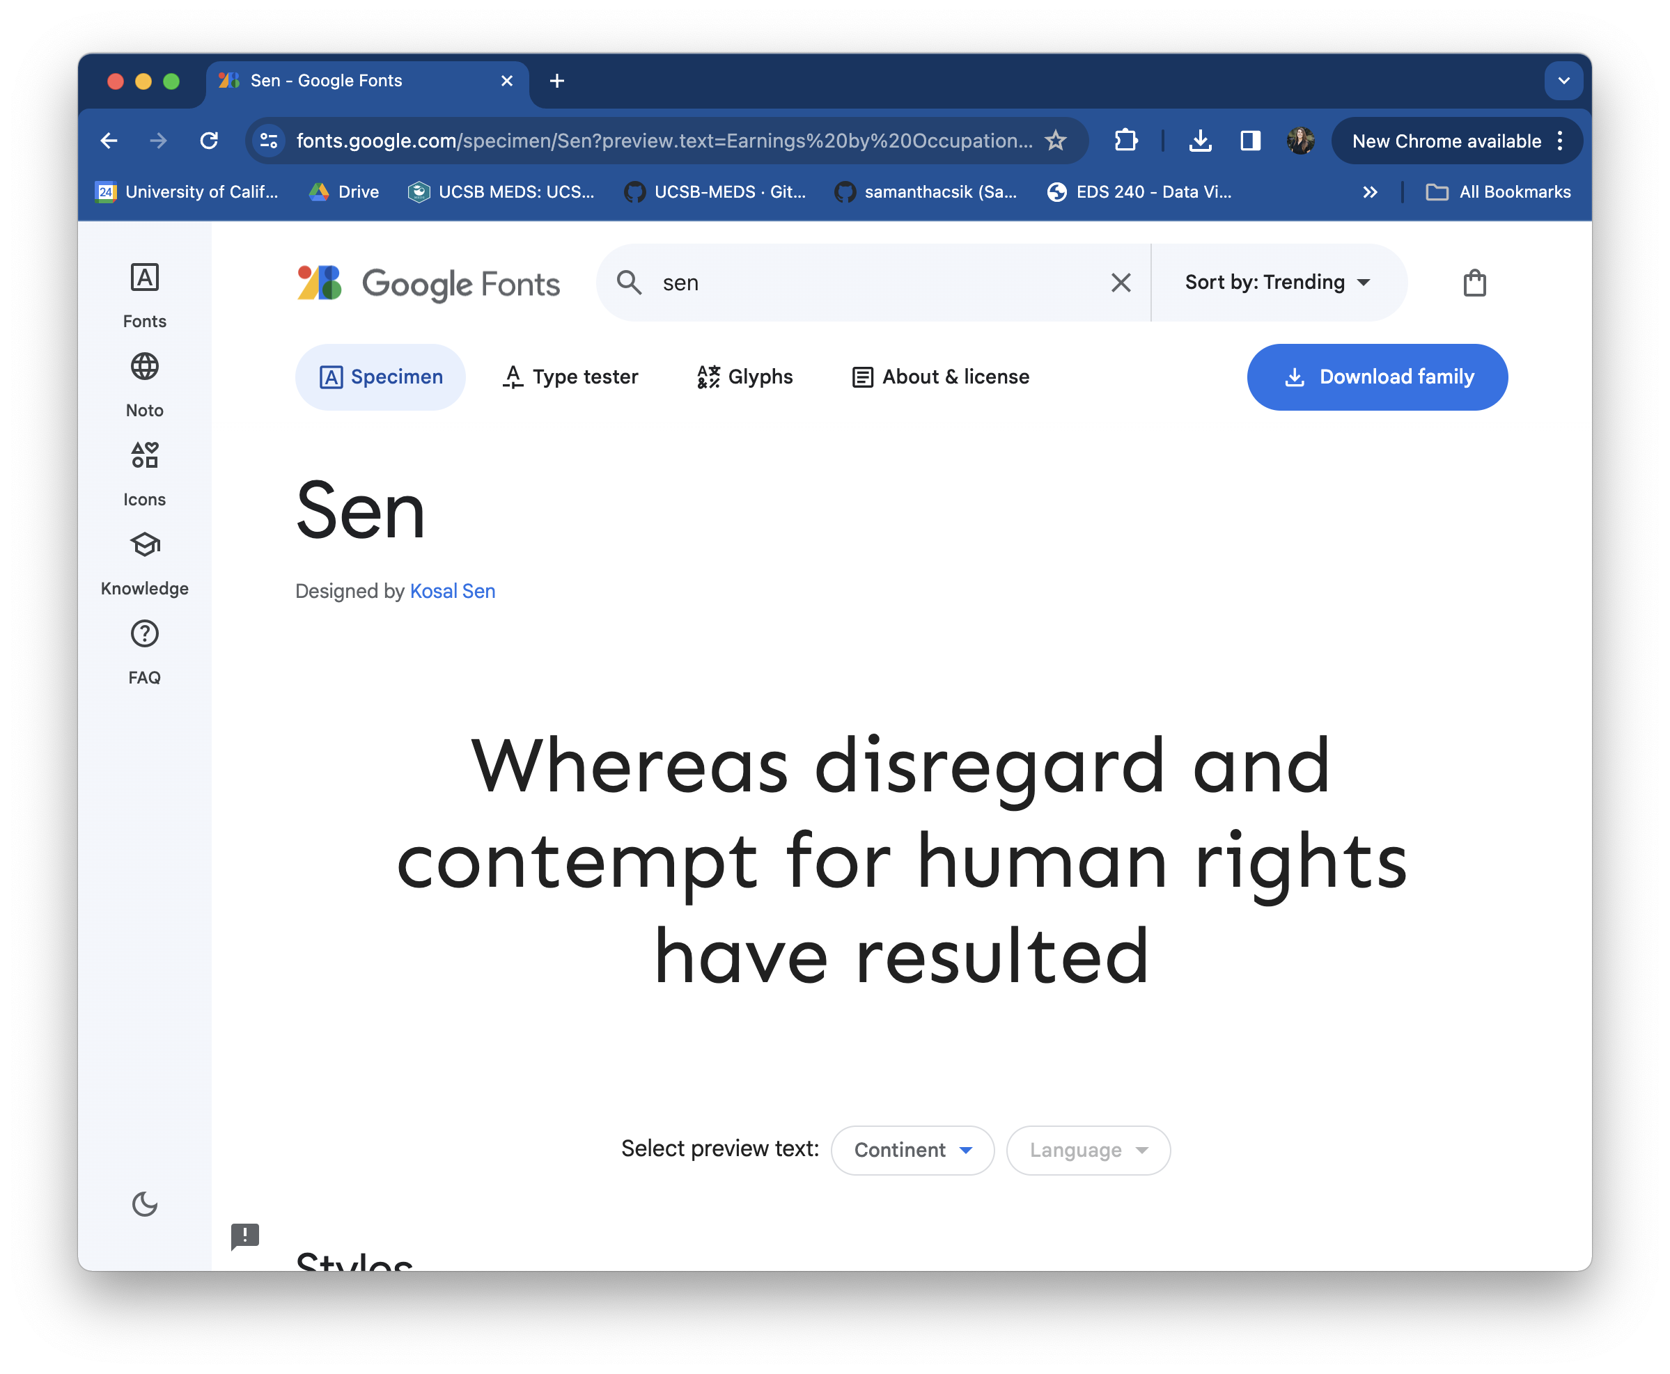Image resolution: width=1670 pixels, height=1374 pixels.
Task: Clear the search field with X
Action: point(1120,283)
